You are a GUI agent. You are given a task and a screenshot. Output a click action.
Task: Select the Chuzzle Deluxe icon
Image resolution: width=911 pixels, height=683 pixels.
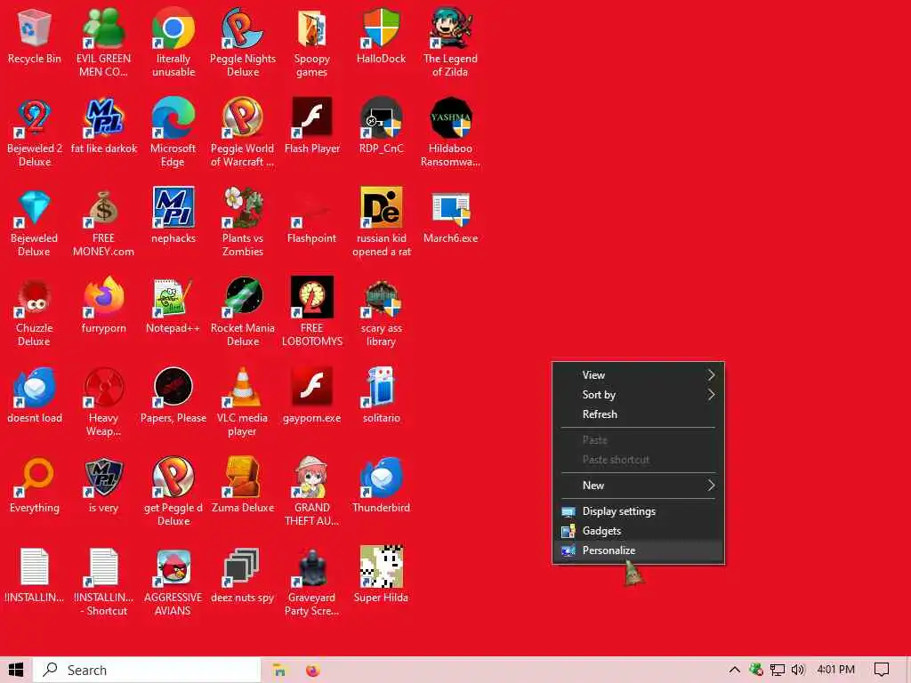coord(35,297)
